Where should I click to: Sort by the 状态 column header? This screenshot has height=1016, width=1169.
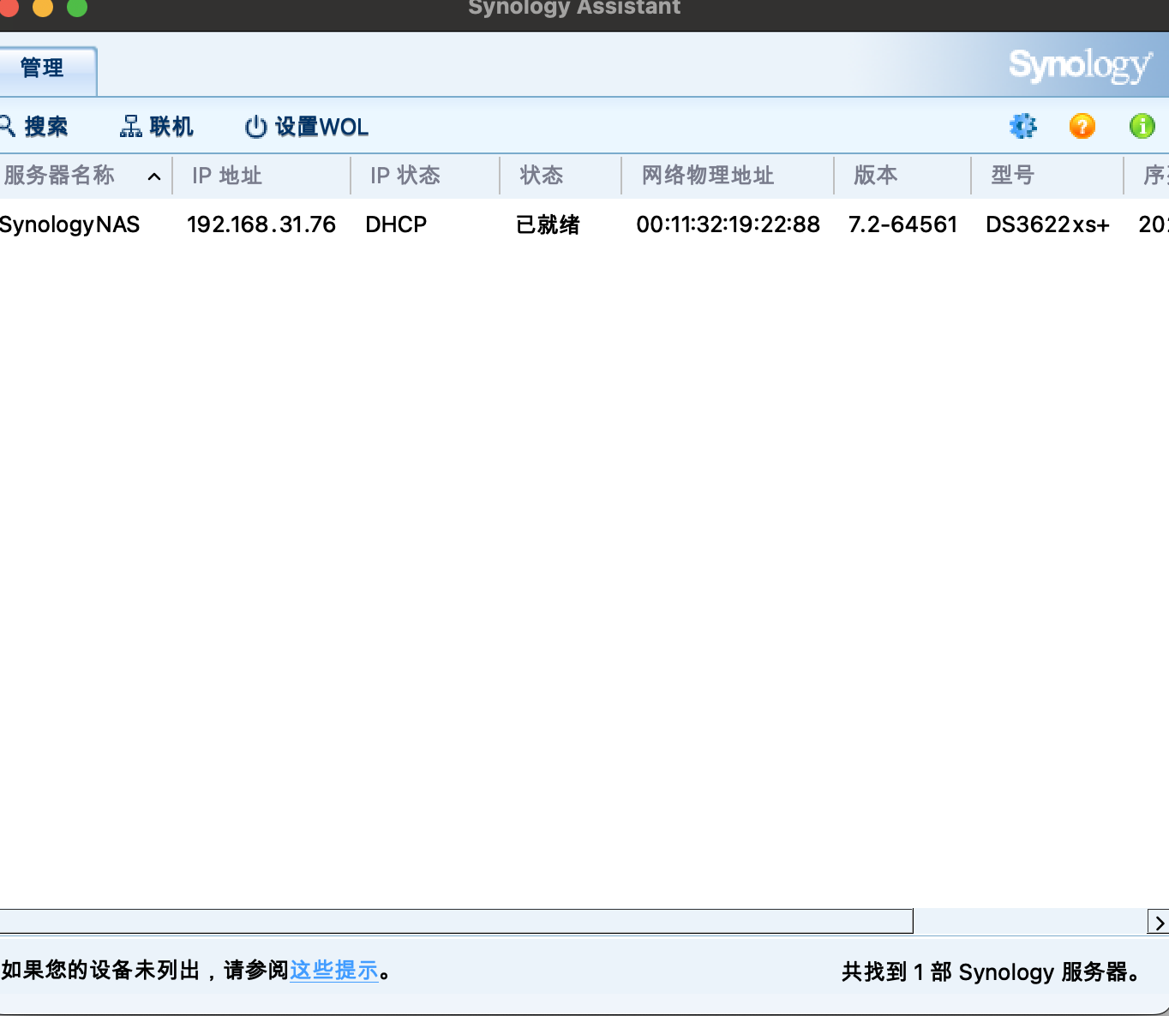(561, 176)
